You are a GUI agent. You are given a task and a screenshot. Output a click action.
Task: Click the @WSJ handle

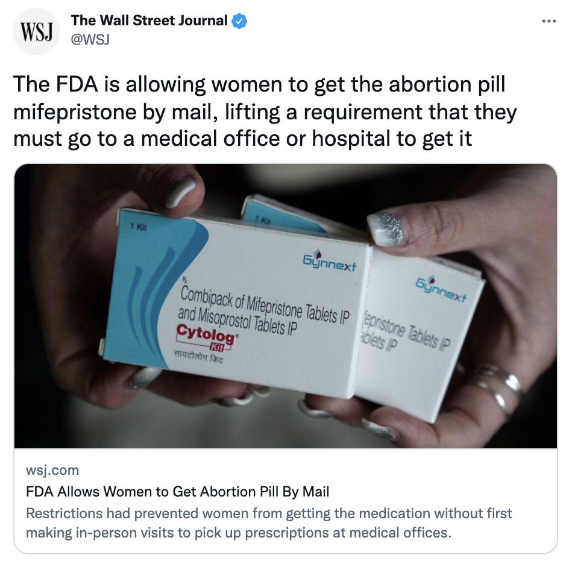point(90,39)
